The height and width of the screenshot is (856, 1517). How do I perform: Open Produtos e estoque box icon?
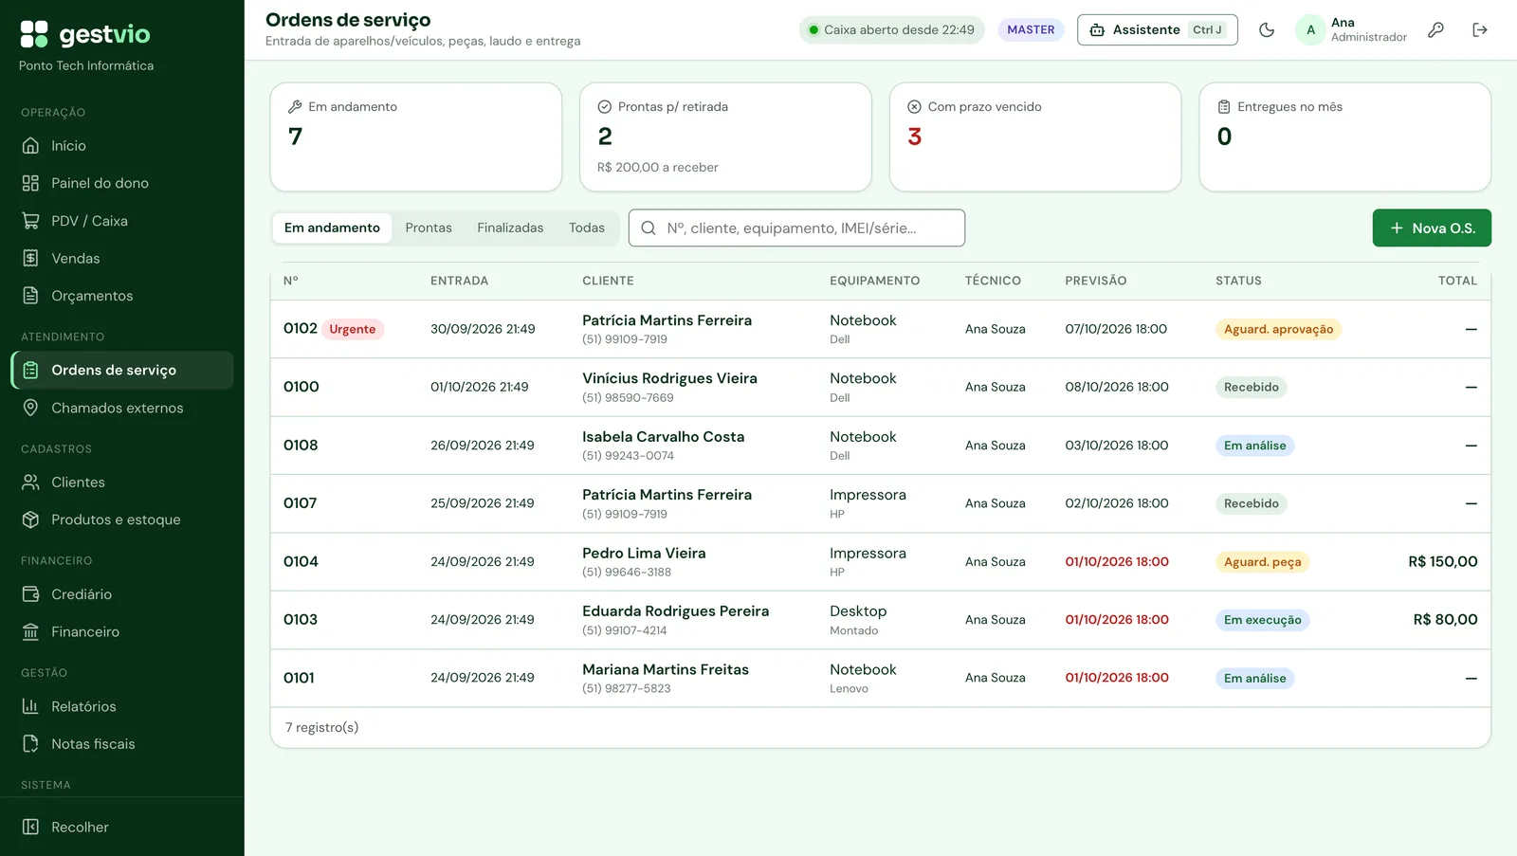tap(30, 519)
